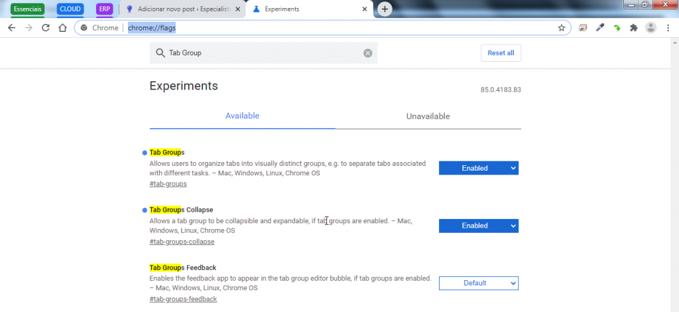The width and height of the screenshot is (679, 312).
Task: Toggle the CLOUD tab group
Action: point(70,9)
